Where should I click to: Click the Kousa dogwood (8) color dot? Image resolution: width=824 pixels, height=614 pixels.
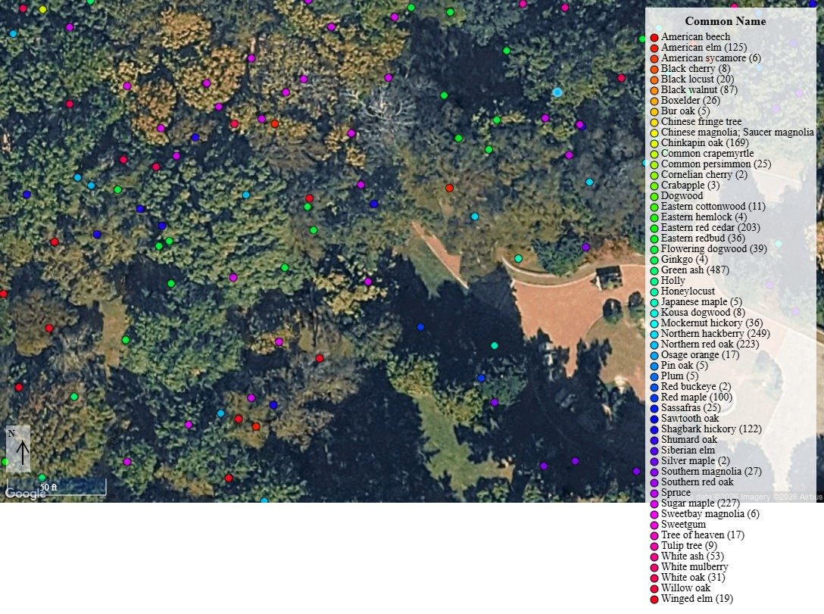654,313
